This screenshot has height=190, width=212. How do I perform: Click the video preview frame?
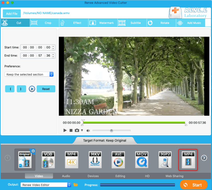[x=134, y=76]
